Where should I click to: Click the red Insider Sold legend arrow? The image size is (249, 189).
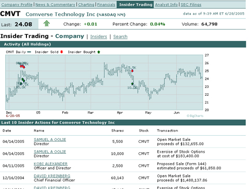click(x=62, y=52)
